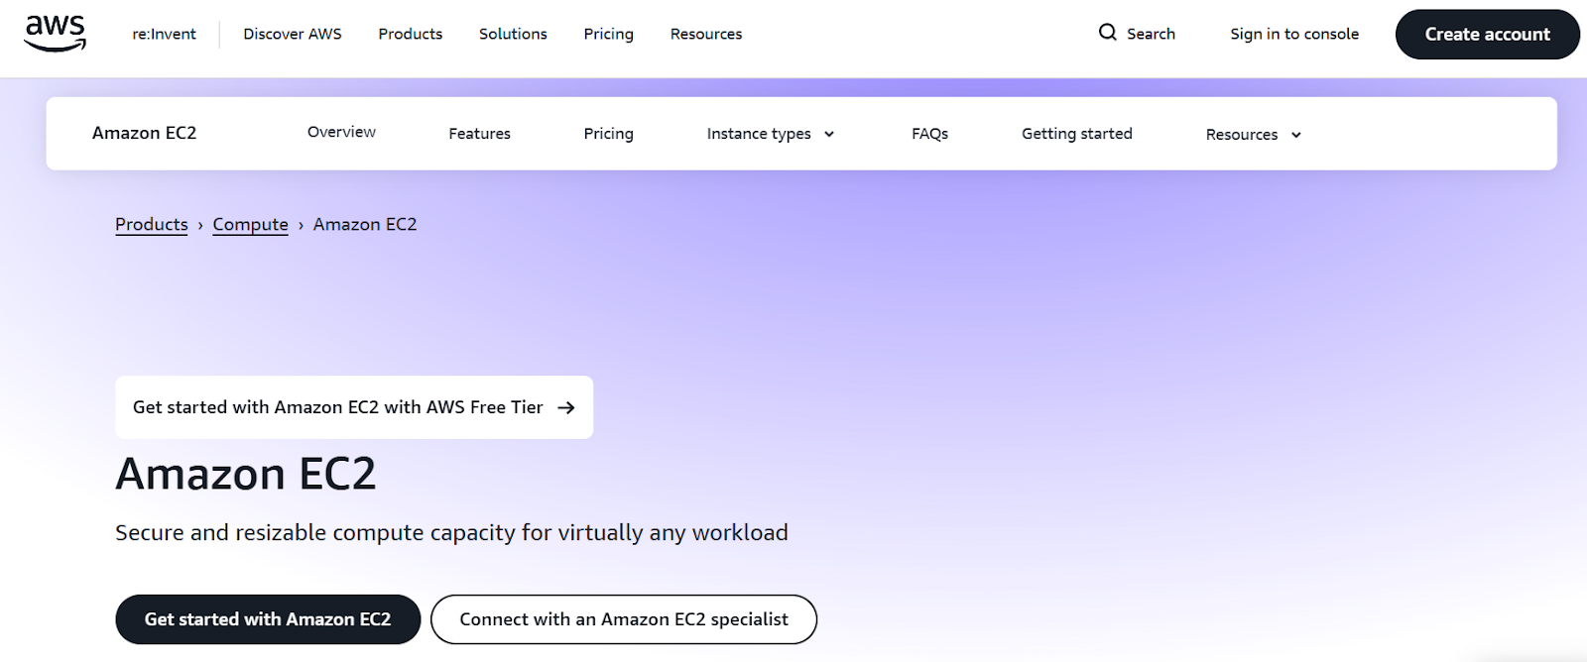Click Get started with Amazon EC2 button

268,619
